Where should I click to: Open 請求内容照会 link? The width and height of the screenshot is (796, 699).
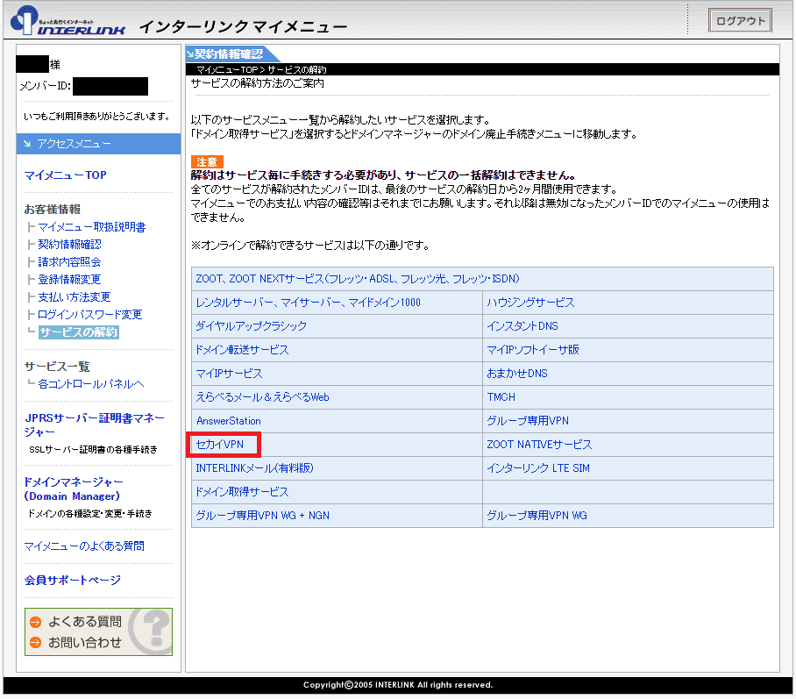coord(69,262)
